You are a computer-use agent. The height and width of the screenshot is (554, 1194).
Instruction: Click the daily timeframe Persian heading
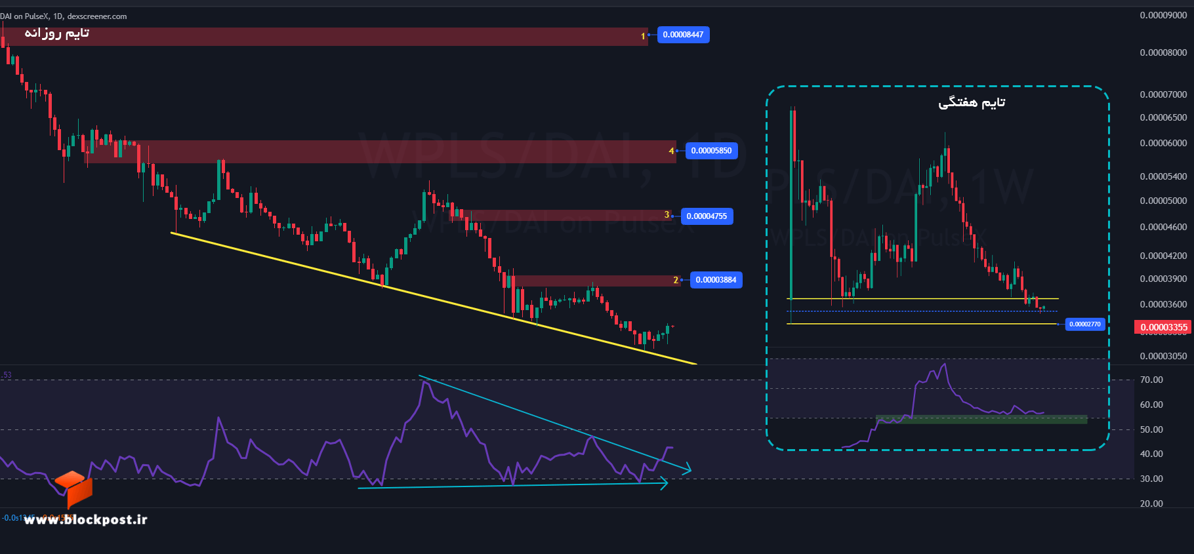click(56, 33)
